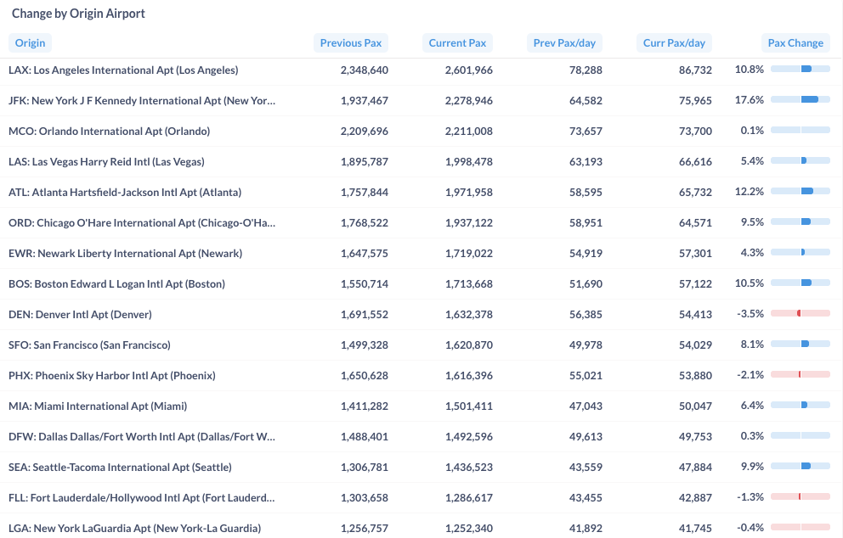Click the Change by Origin Airport title
843x538 pixels.
[x=78, y=14]
